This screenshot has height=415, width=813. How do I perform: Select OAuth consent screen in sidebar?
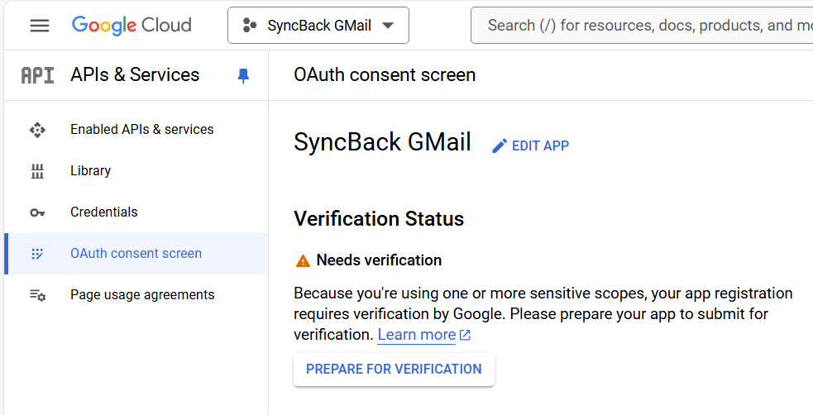point(136,254)
